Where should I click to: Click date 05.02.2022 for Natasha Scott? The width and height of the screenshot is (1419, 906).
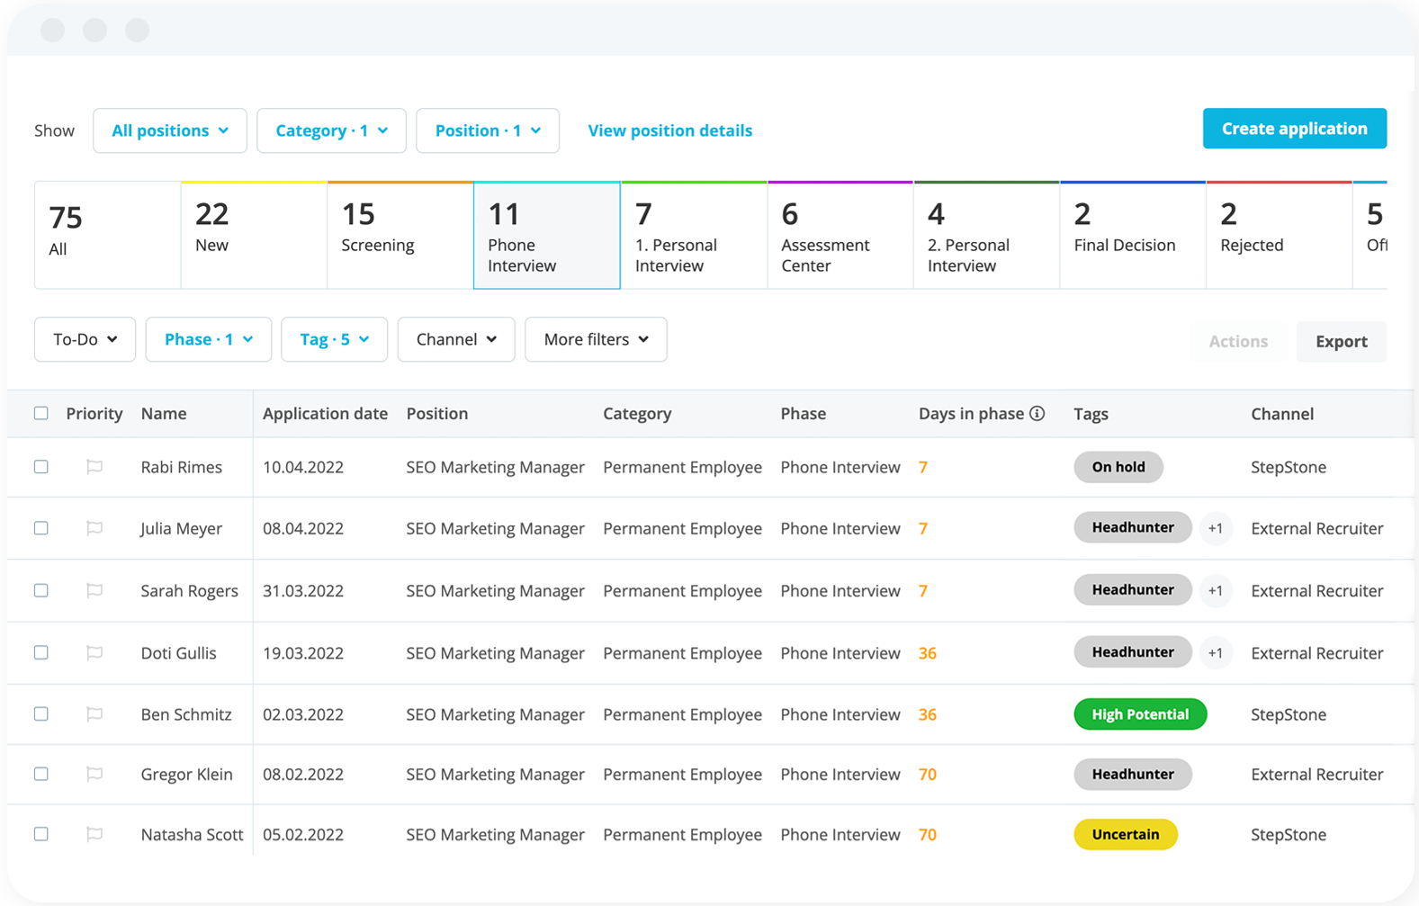click(303, 834)
